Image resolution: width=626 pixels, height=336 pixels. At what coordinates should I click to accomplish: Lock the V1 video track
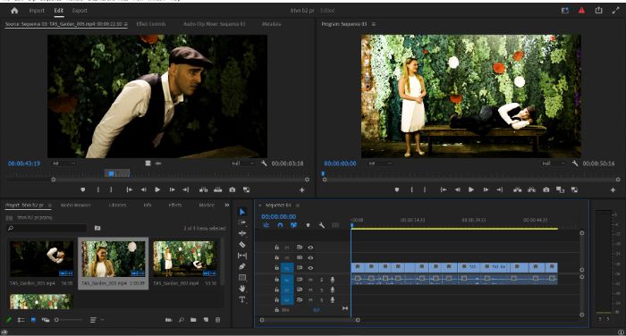[x=276, y=268]
